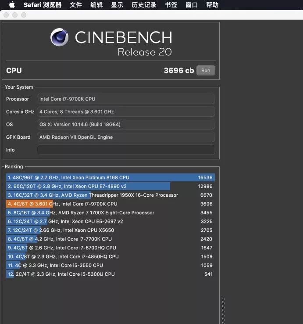Screen dimensions: 303x324
Task: Select ranking row 5 Ryzen 7 1700X
Action: tap(111, 212)
